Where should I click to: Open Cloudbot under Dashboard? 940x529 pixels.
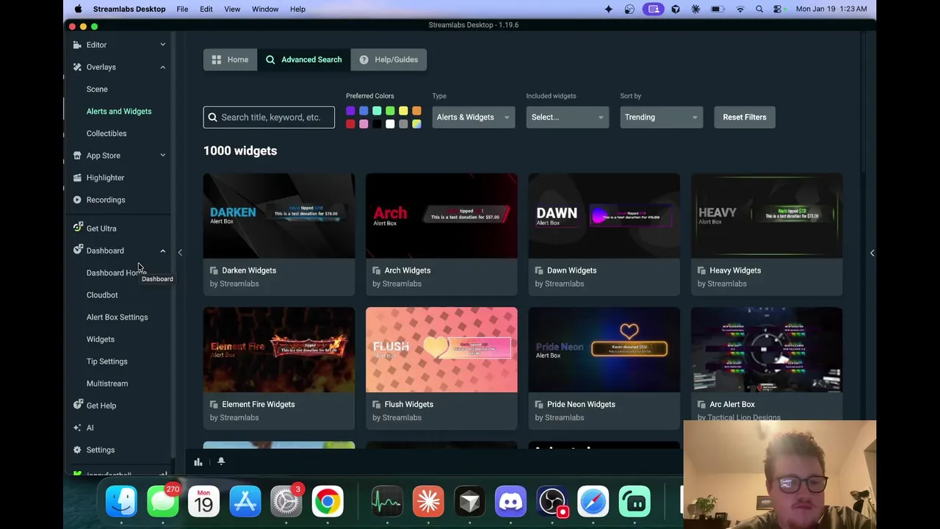click(102, 295)
